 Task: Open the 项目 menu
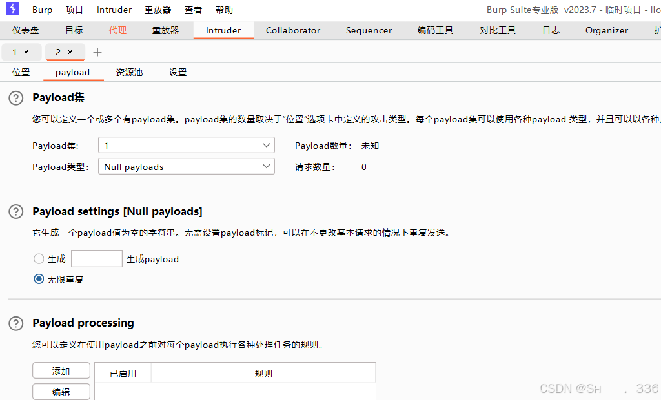[75, 10]
